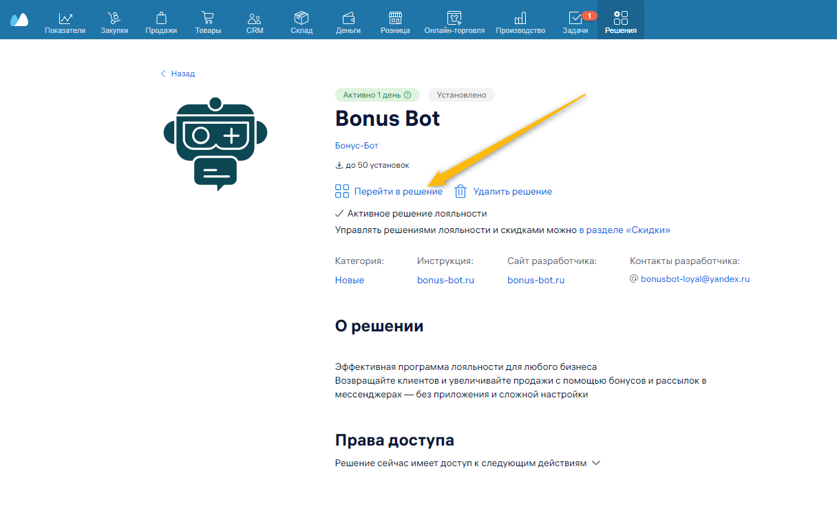This screenshot has height=526, width=837.
Task: Expand the access rights chevron
Action: 596,463
